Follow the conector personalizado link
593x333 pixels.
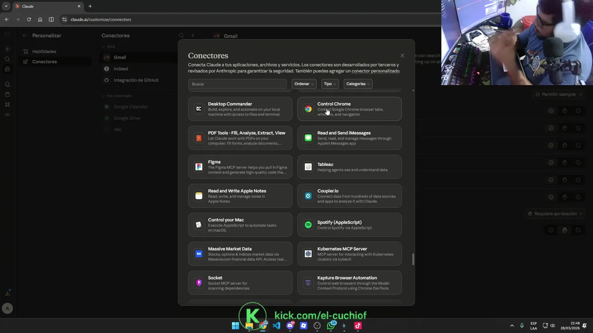375,71
